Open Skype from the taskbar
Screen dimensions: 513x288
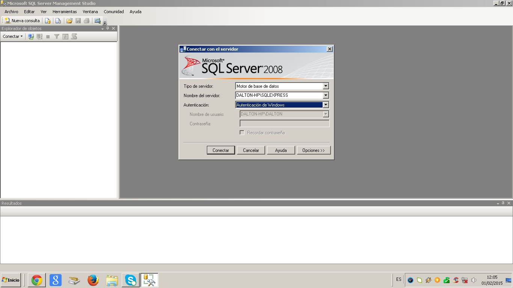(x=131, y=280)
